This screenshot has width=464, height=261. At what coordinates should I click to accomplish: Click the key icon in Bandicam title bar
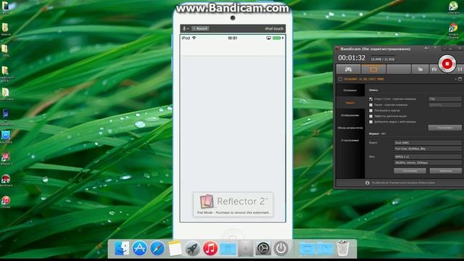pos(427,49)
